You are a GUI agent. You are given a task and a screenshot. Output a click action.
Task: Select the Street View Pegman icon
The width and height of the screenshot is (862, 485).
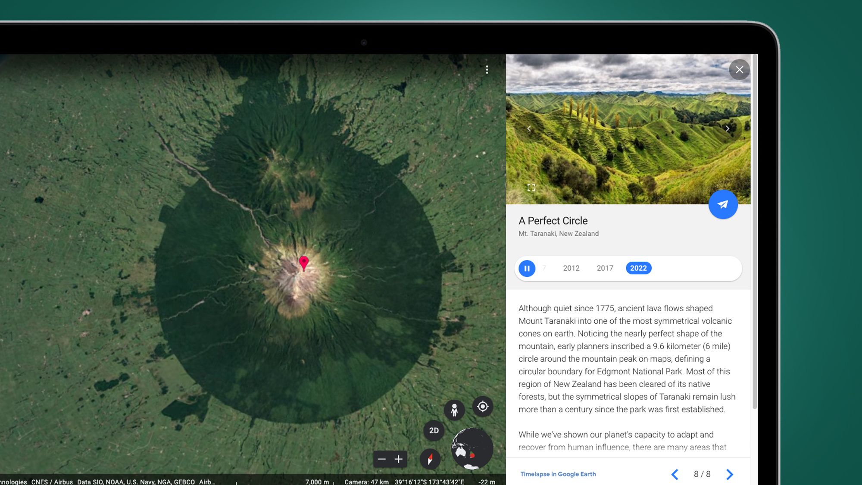455,410
